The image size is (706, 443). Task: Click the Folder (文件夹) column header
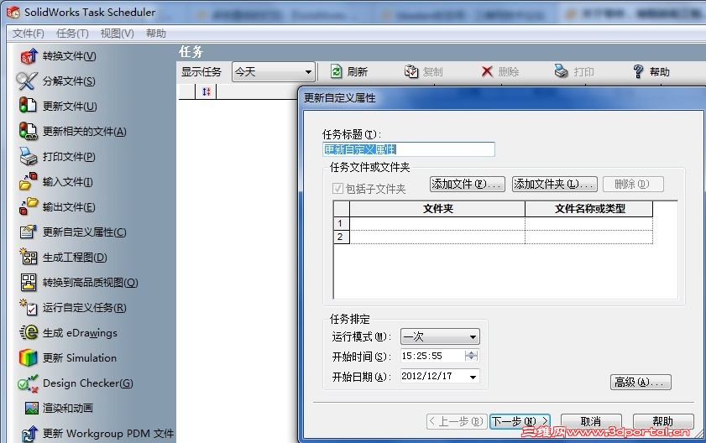(x=437, y=209)
